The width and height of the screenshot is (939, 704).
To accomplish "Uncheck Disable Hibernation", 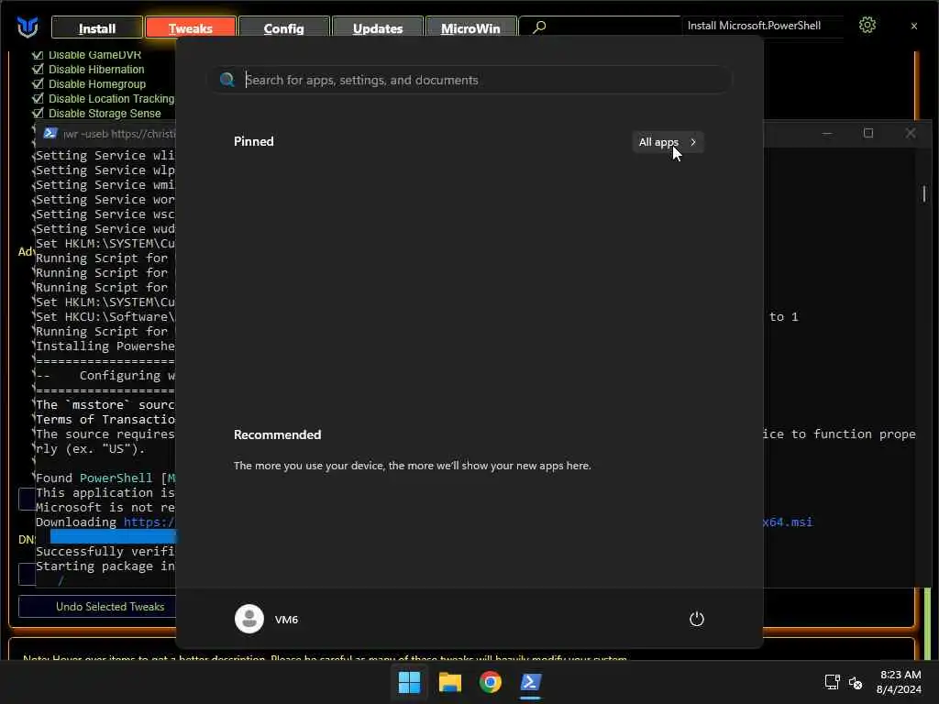I will coord(38,69).
